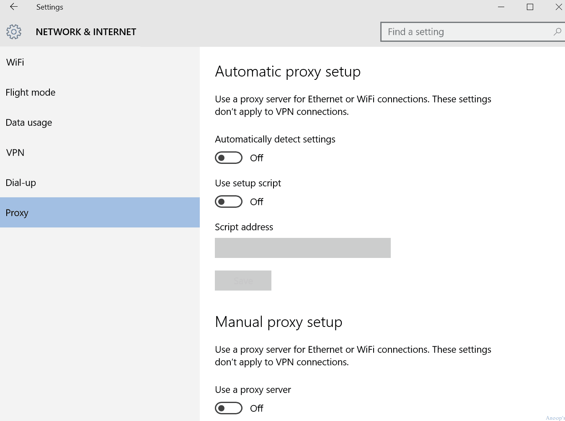Toggle Automatically detect settings switch
The height and width of the screenshot is (421, 565).
point(229,158)
